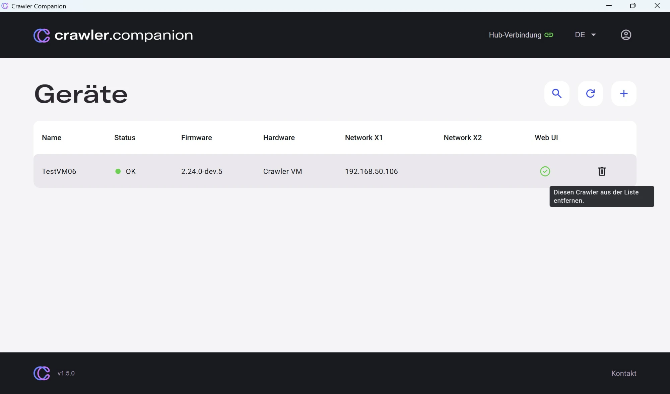Viewport: 670px width, 394px height.
Task: Click the Network X2 column header
Action: tap(463, 137)
